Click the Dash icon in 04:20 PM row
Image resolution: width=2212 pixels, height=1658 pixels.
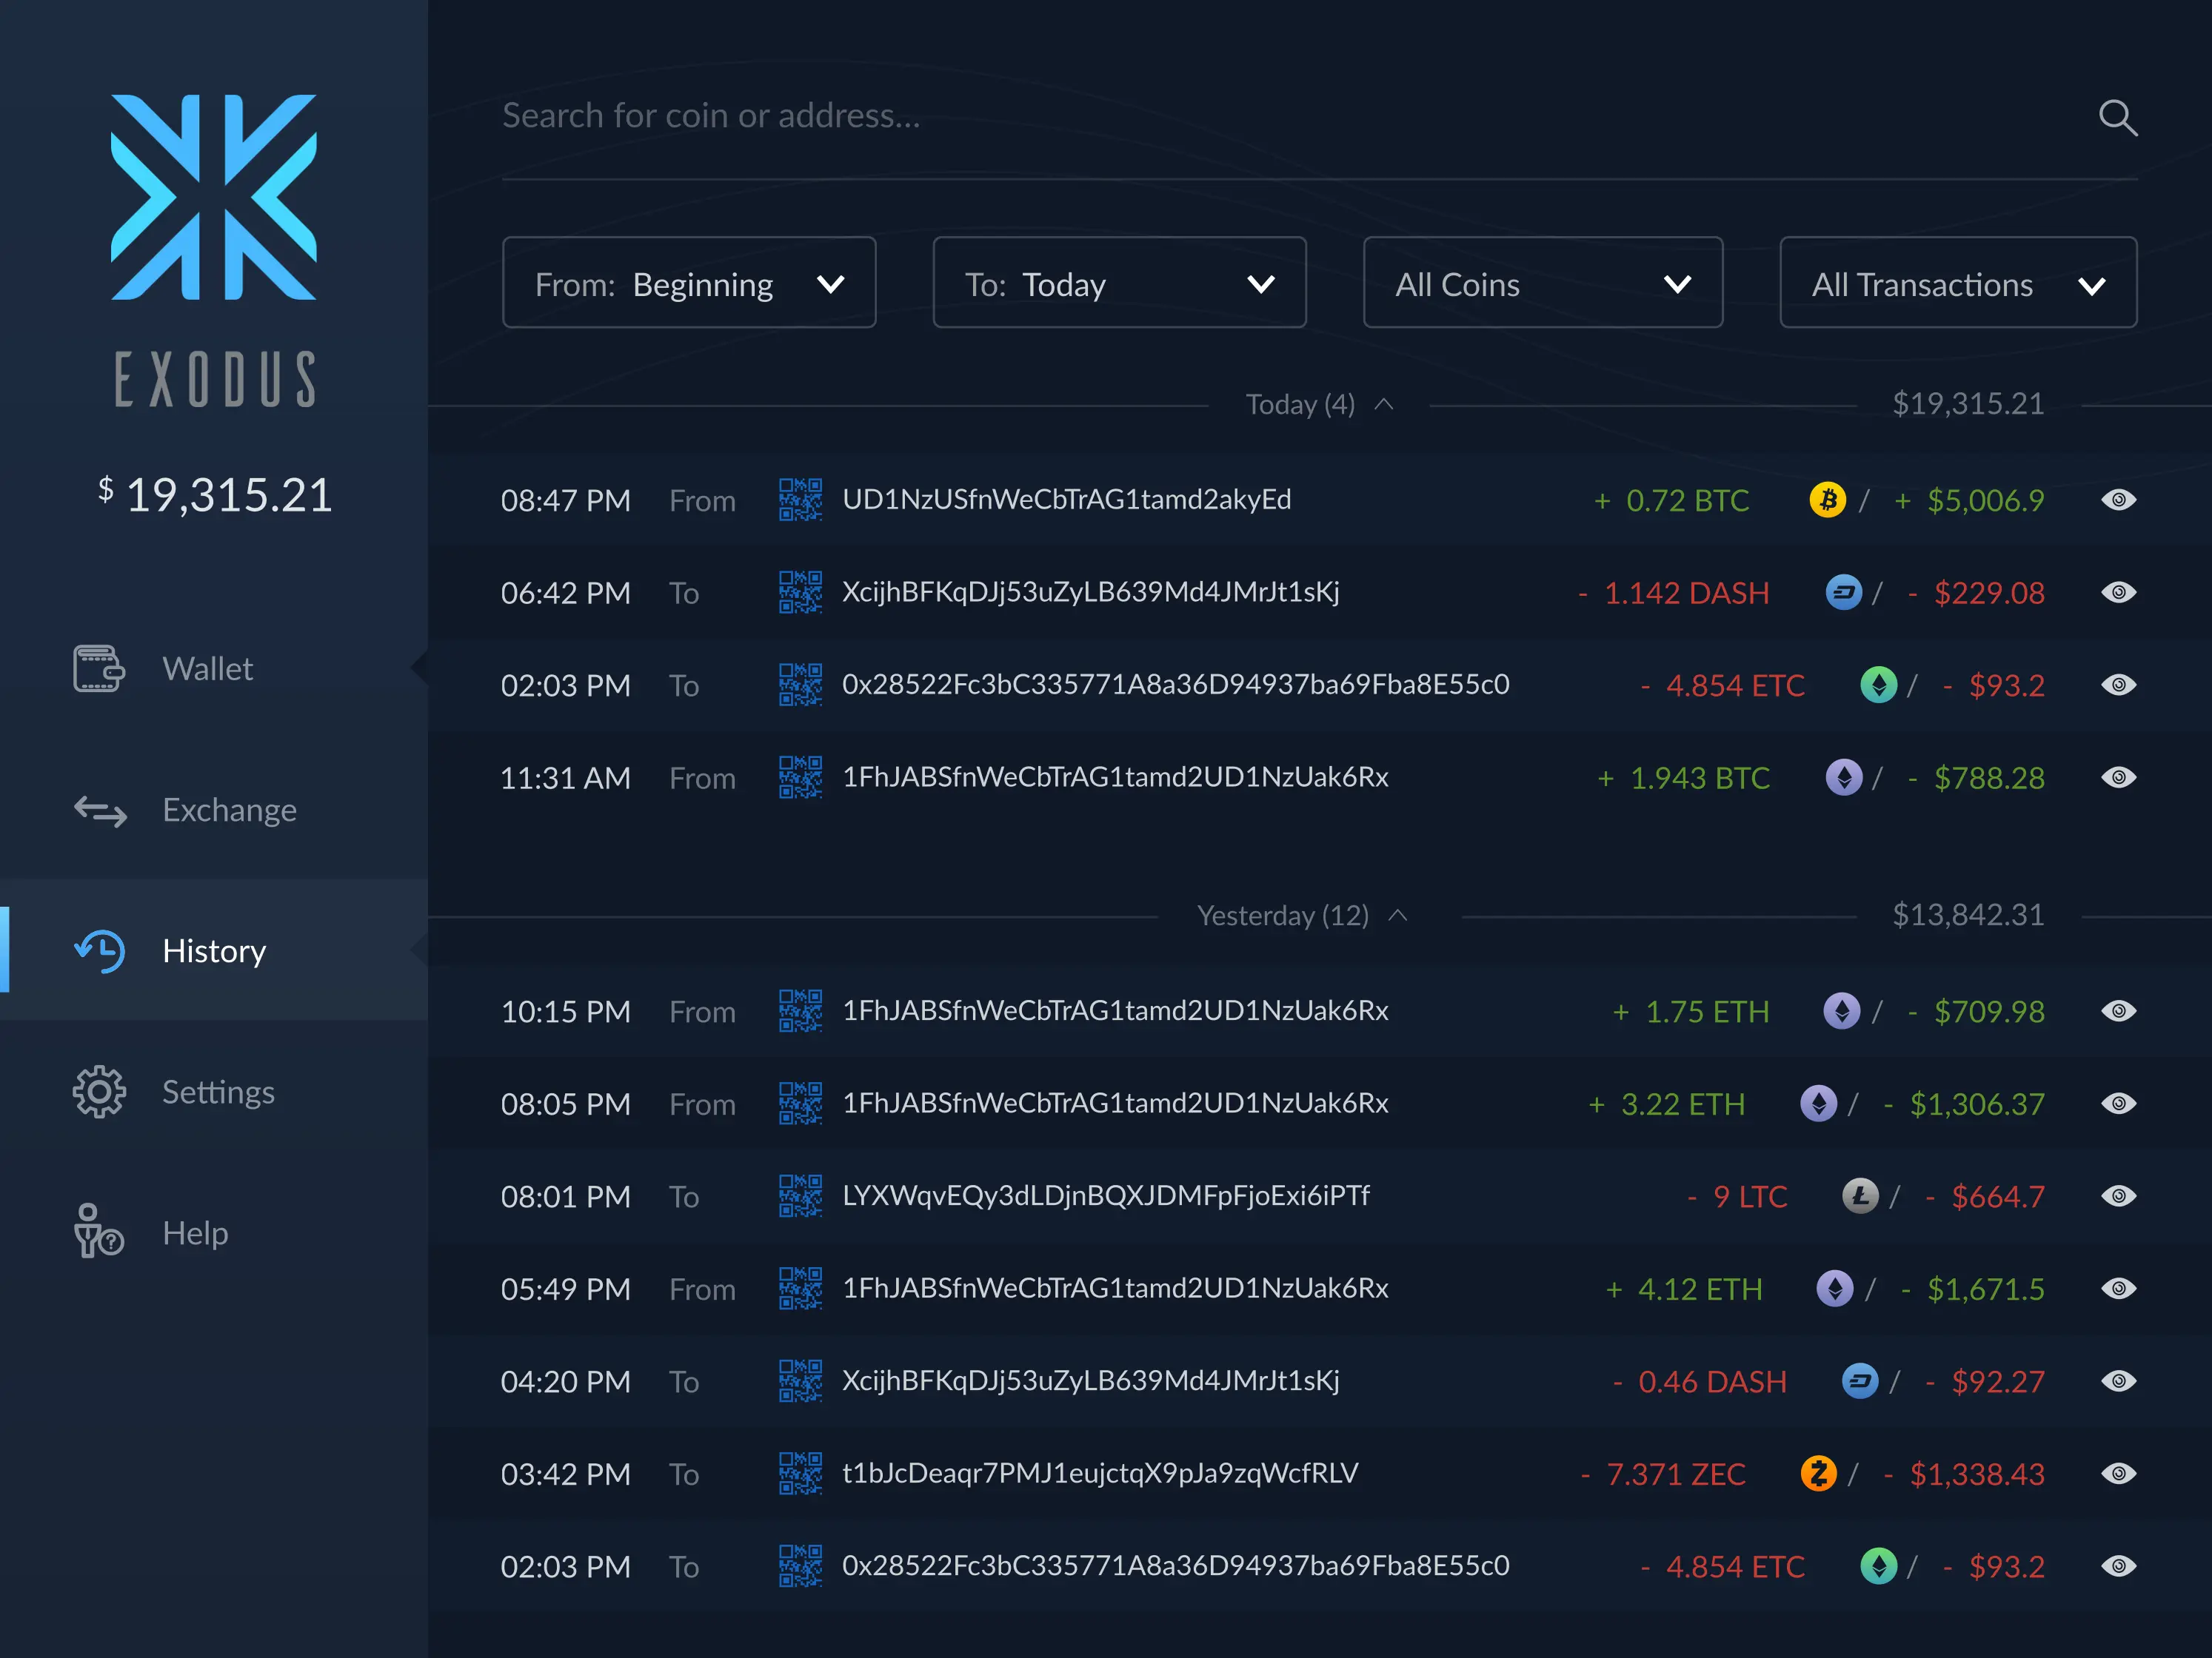(x=1860, y=1381)
